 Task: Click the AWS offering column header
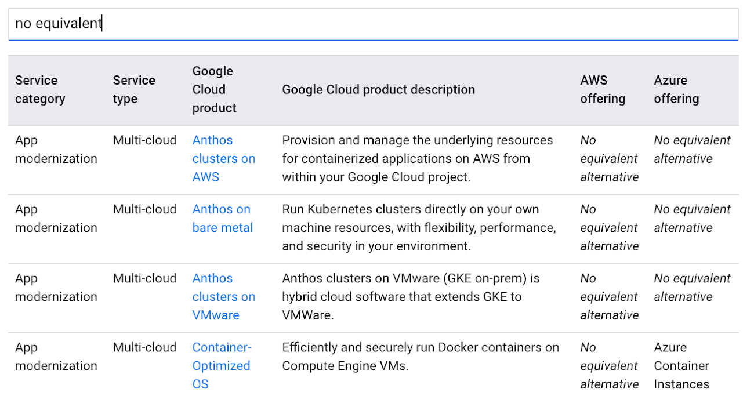coord(603,89)
